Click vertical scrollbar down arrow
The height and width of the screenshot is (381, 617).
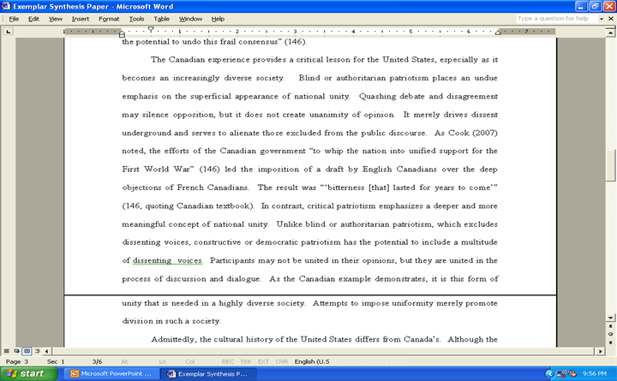click(x=610, y=318)
